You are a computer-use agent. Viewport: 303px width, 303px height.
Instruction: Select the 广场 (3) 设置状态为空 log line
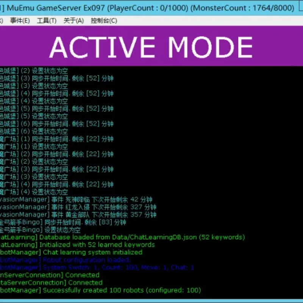34,177
